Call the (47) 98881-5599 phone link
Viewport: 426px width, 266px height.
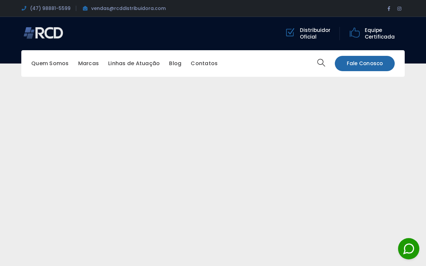[50, 8]
